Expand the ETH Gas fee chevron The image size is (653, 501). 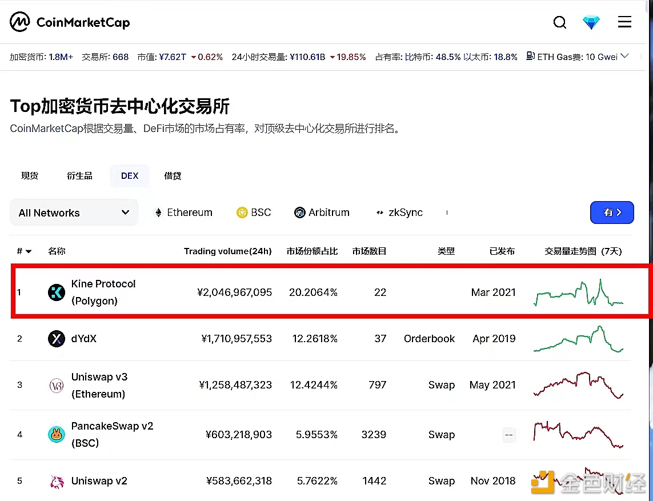point(624,56)
